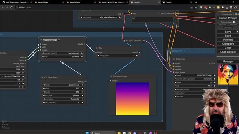Click the height input socket on Upscale Image

point(40,50)
